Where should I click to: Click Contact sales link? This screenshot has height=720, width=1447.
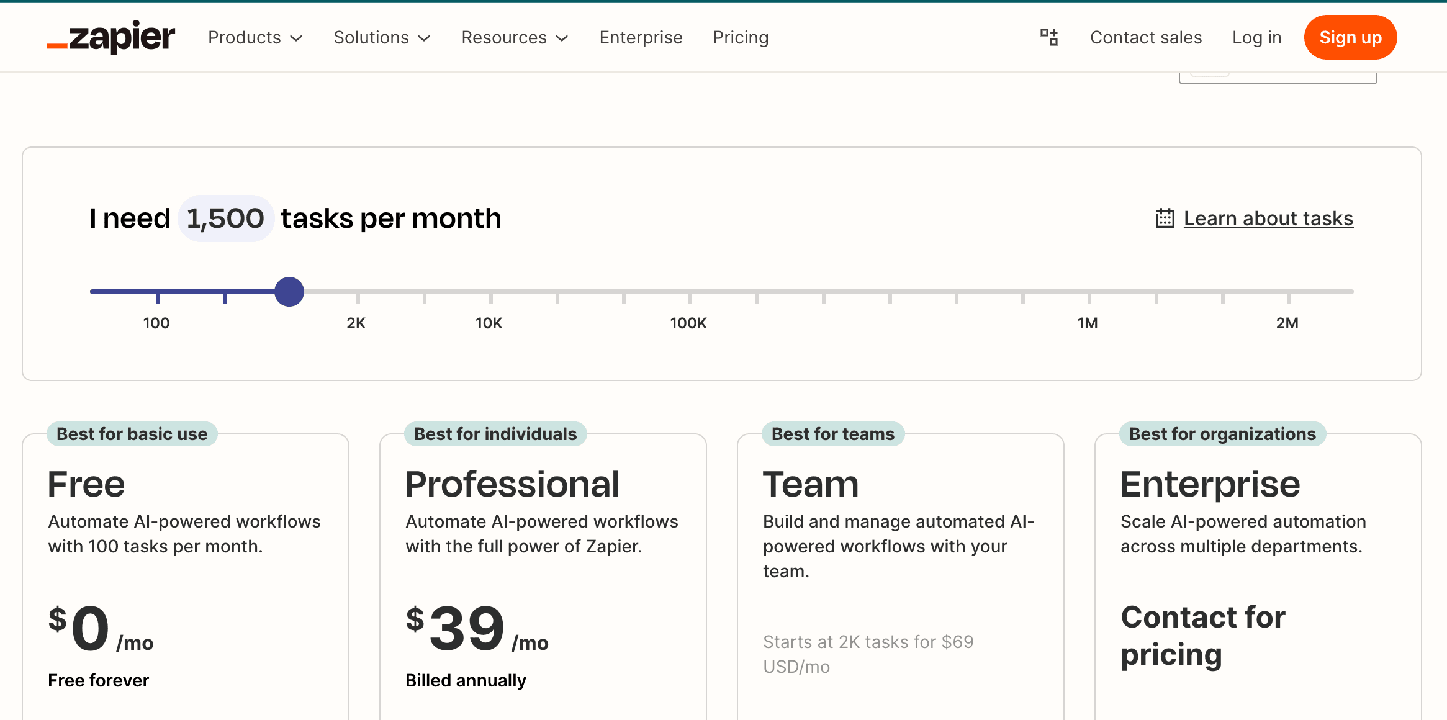click(x=1146, y=37)
